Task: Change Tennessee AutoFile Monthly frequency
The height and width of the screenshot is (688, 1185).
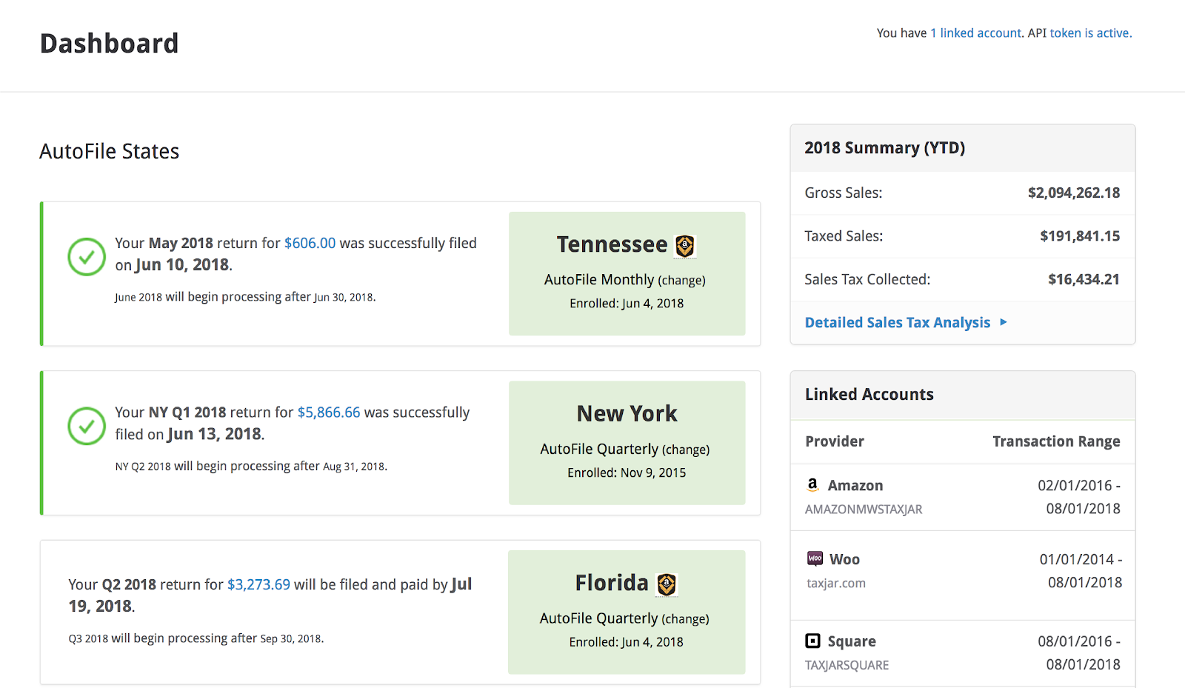Action: (681, 281)
